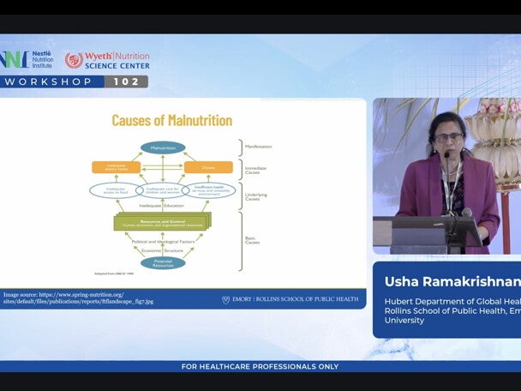The image size is (521, 391).
Task: Click the 102 workshop number badge
Action: pyautogui.click(x=126, y=81)
